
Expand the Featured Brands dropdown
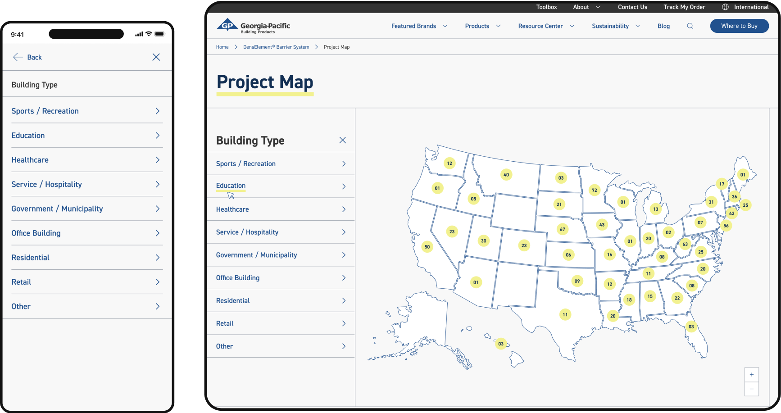(x=419, y=26)
